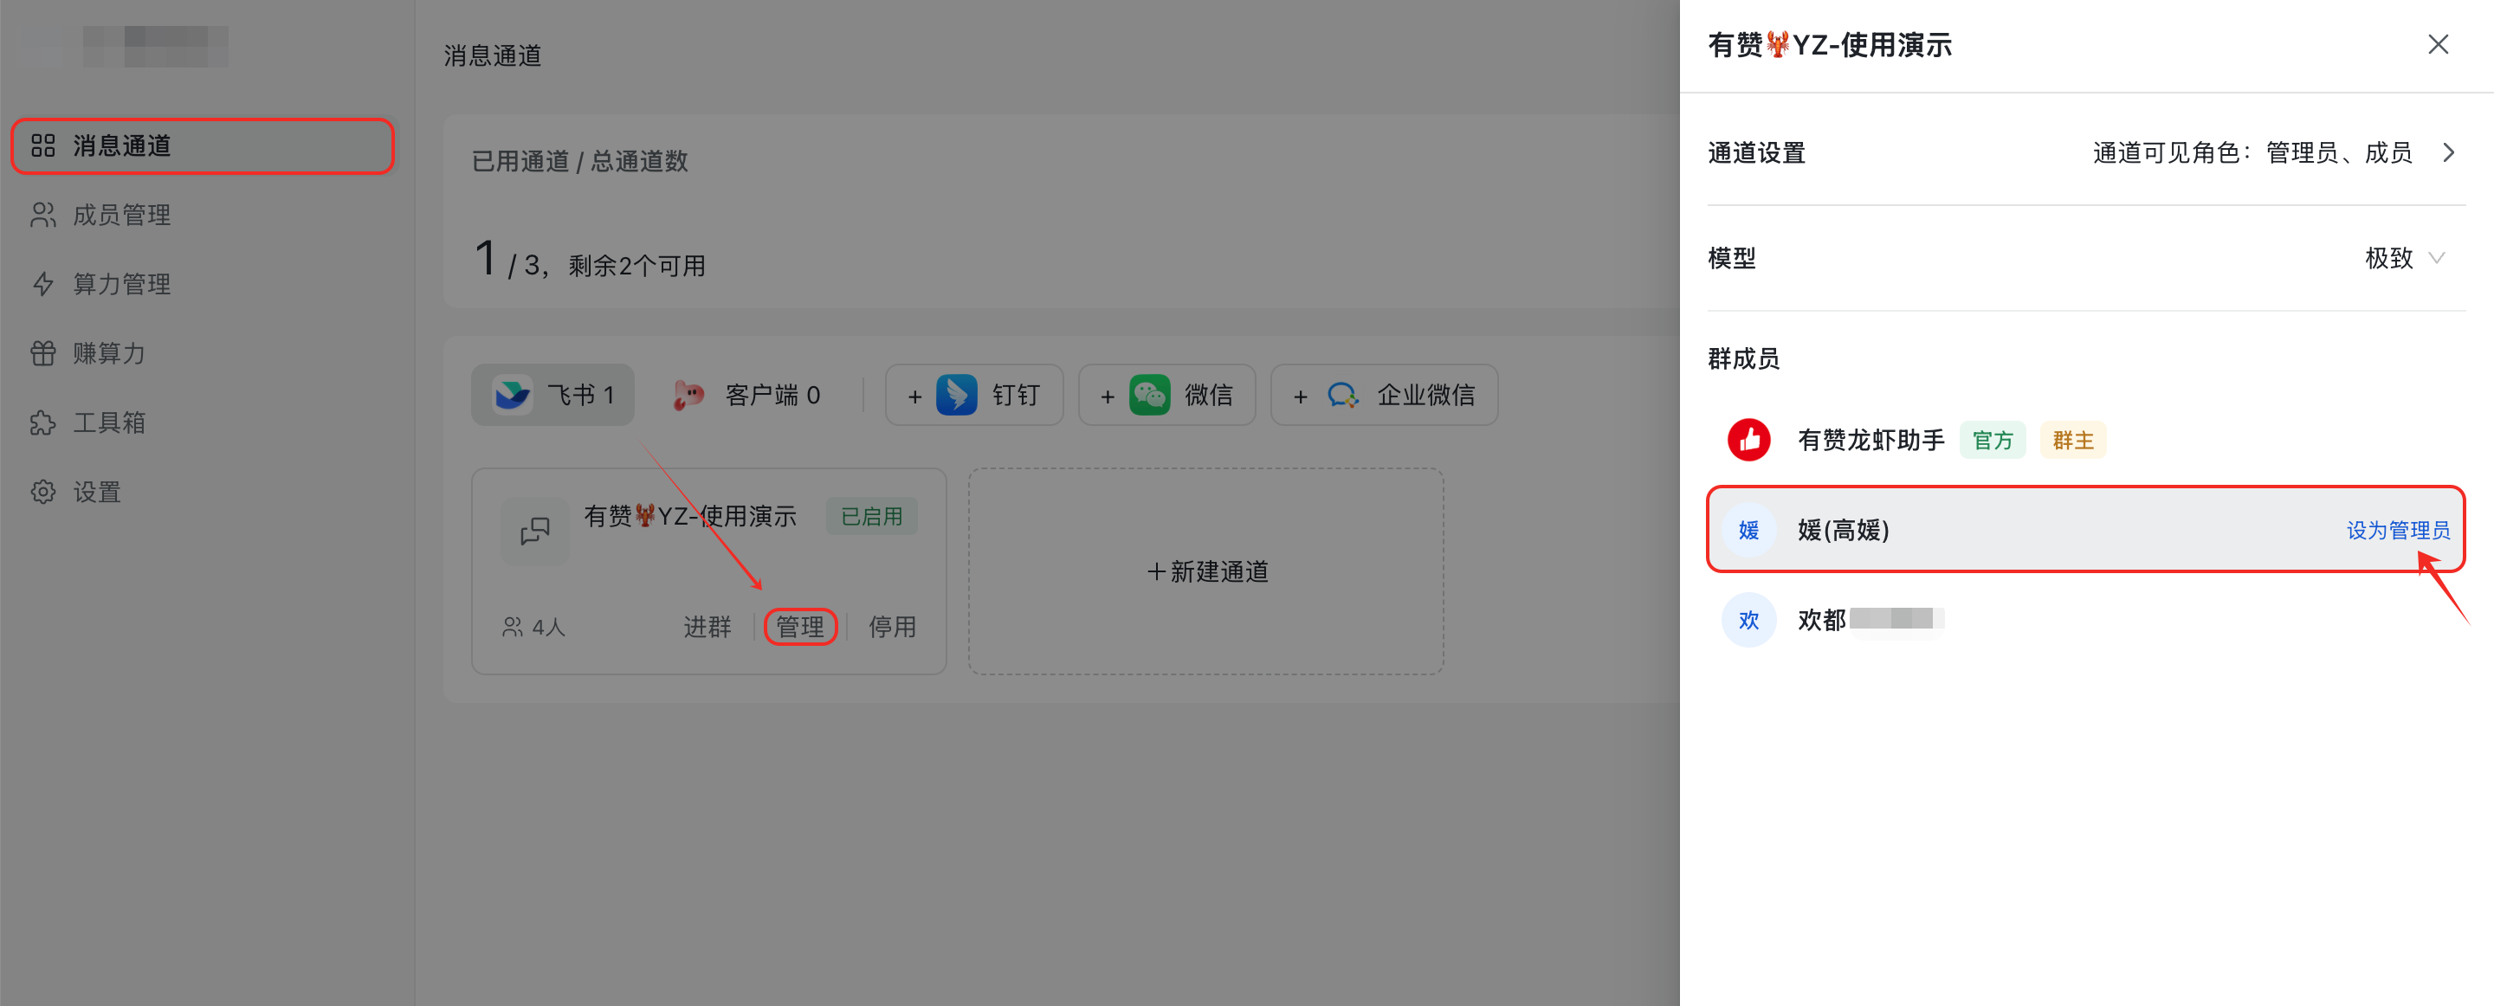Select the 欢都 member row
The width and height of the screenshot is (2494, 1006).
pyautogui.click(x=2085, y=620)
